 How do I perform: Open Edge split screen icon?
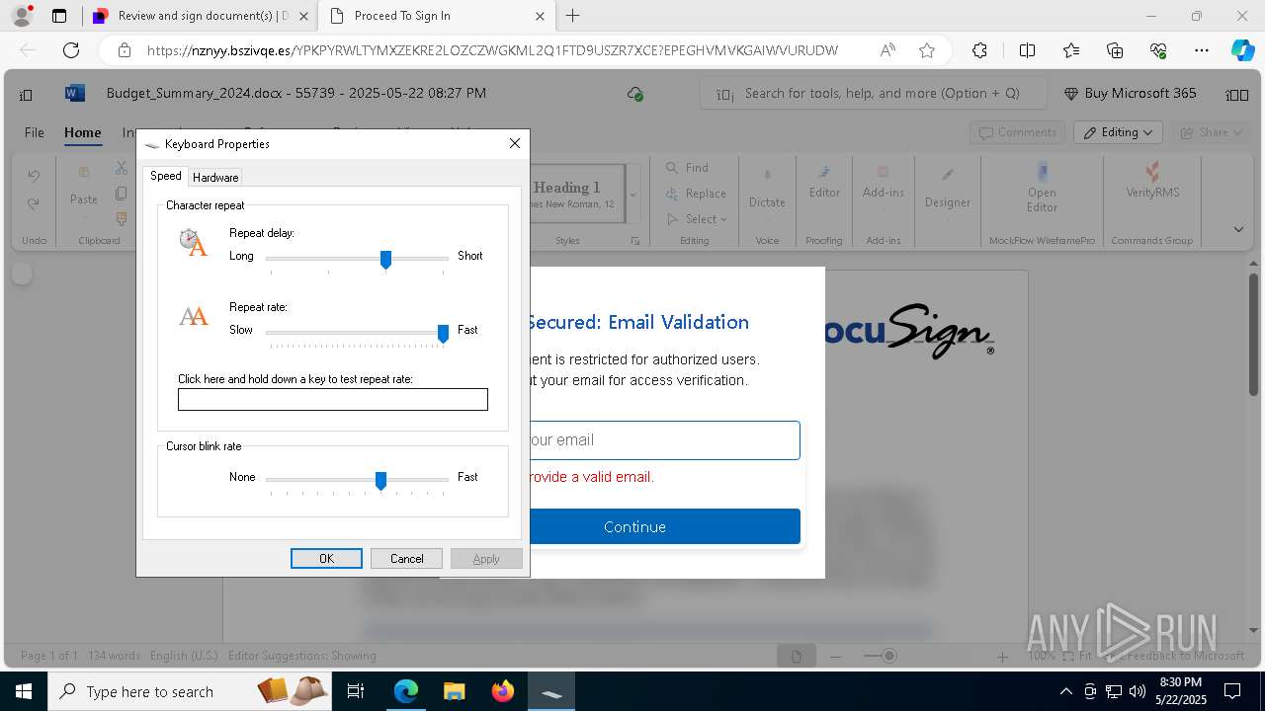(1027, 50)
